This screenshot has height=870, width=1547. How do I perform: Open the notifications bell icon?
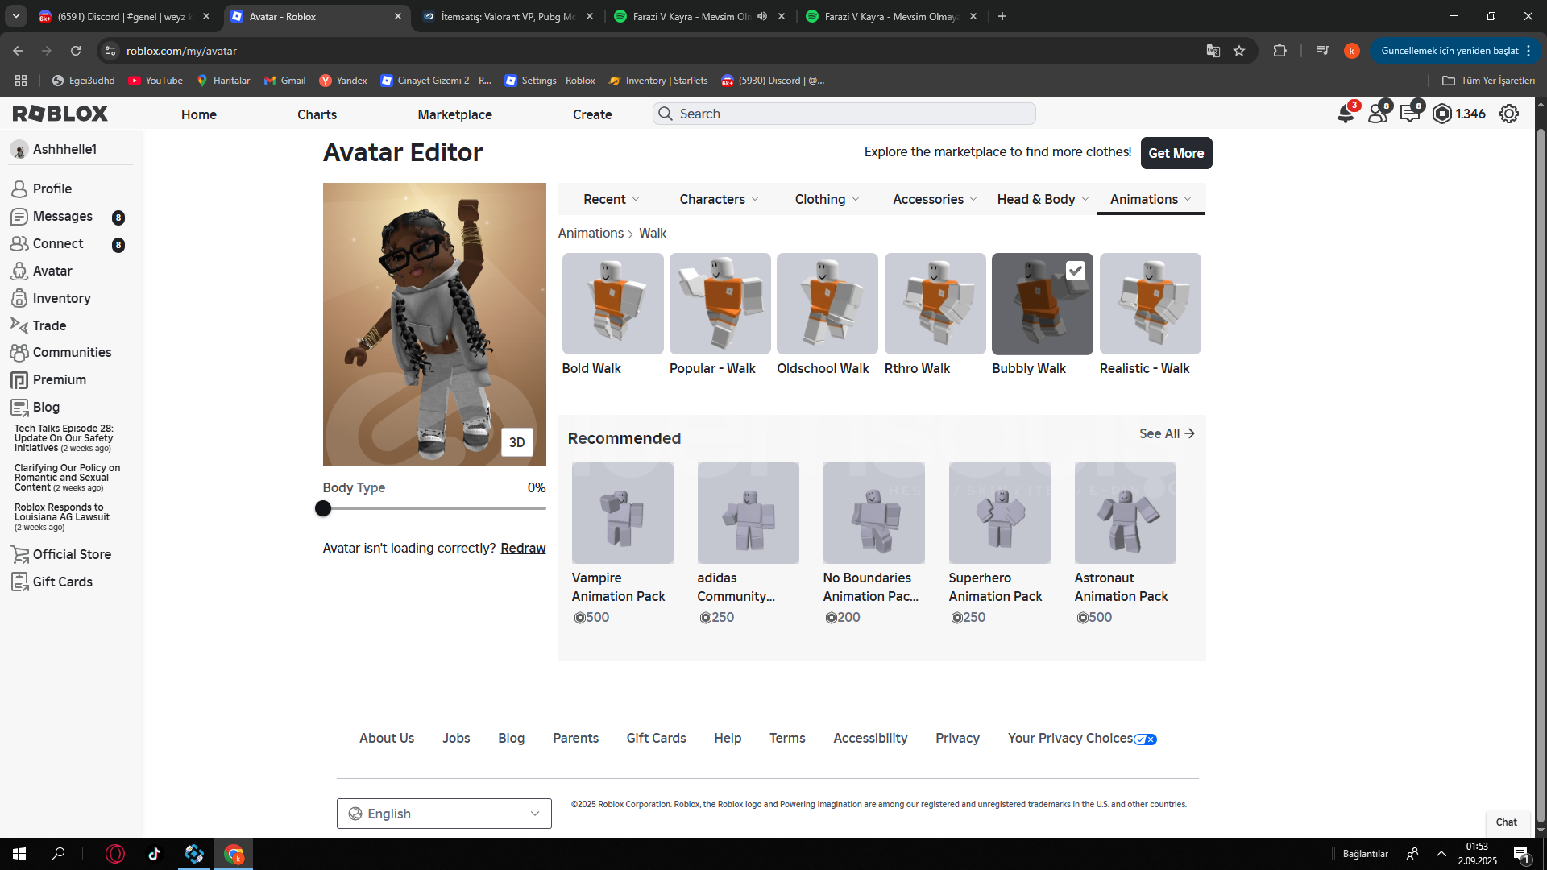coord(1345,114)
